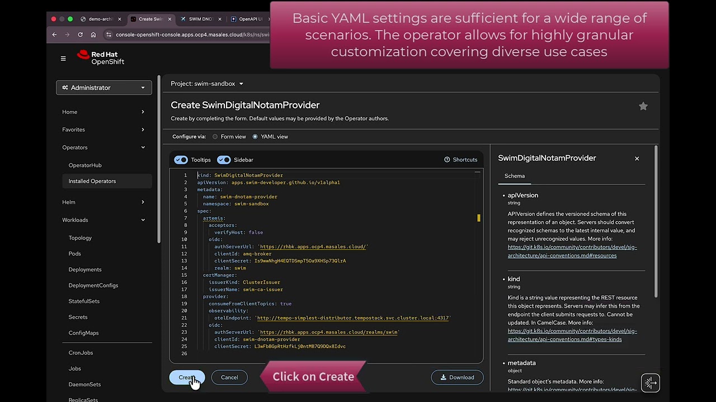
Task: Click the Red Hat OpenShift logo
Action: (101, 58)
